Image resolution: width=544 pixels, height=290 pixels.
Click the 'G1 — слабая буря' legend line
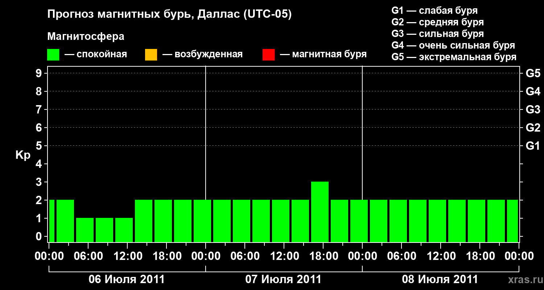click(x=434, y=11)
